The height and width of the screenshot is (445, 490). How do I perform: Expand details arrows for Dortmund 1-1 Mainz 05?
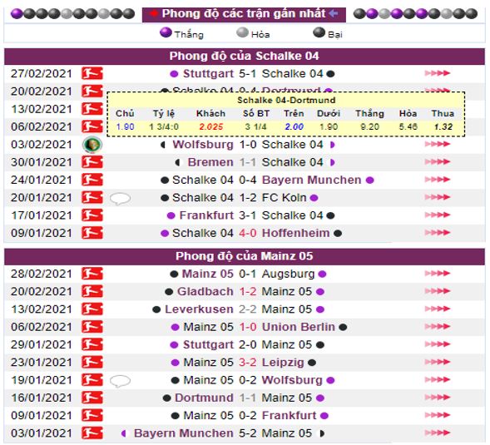pos(438,398)
